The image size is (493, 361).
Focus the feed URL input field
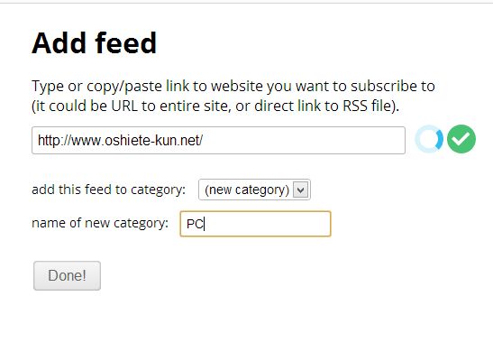click(218, 141)
